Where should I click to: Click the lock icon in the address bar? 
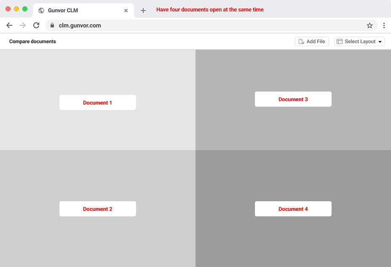[x=52, y=25]
